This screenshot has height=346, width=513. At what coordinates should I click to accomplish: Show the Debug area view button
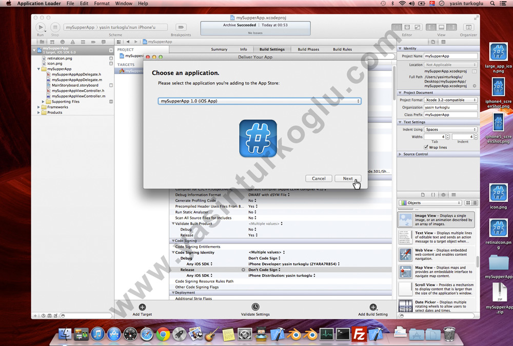tap(441, 27)
